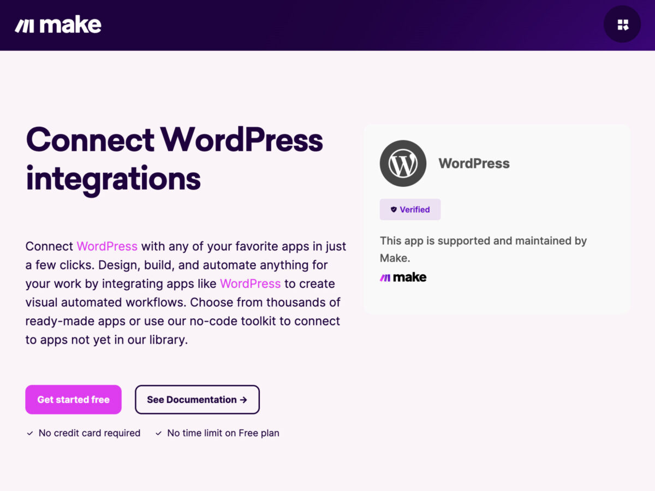Open the grid menu icon in header

point(622,25)
